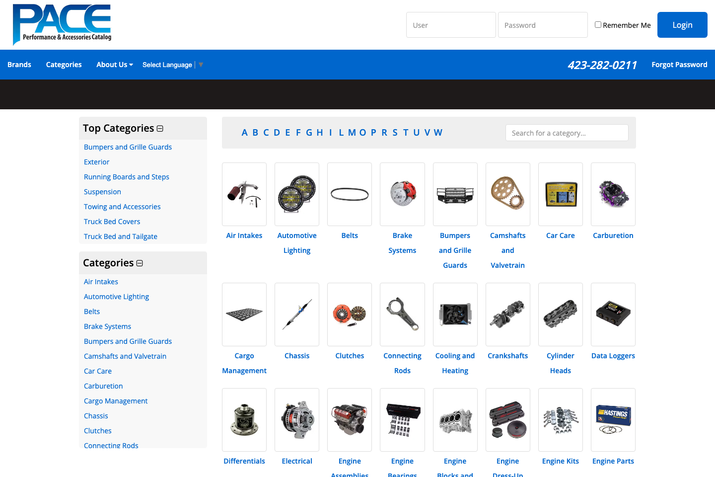Select the Engine Kits category image
The width and height of the screenshot is (715, 477).
pyautogui.click(x=561, y=420)
